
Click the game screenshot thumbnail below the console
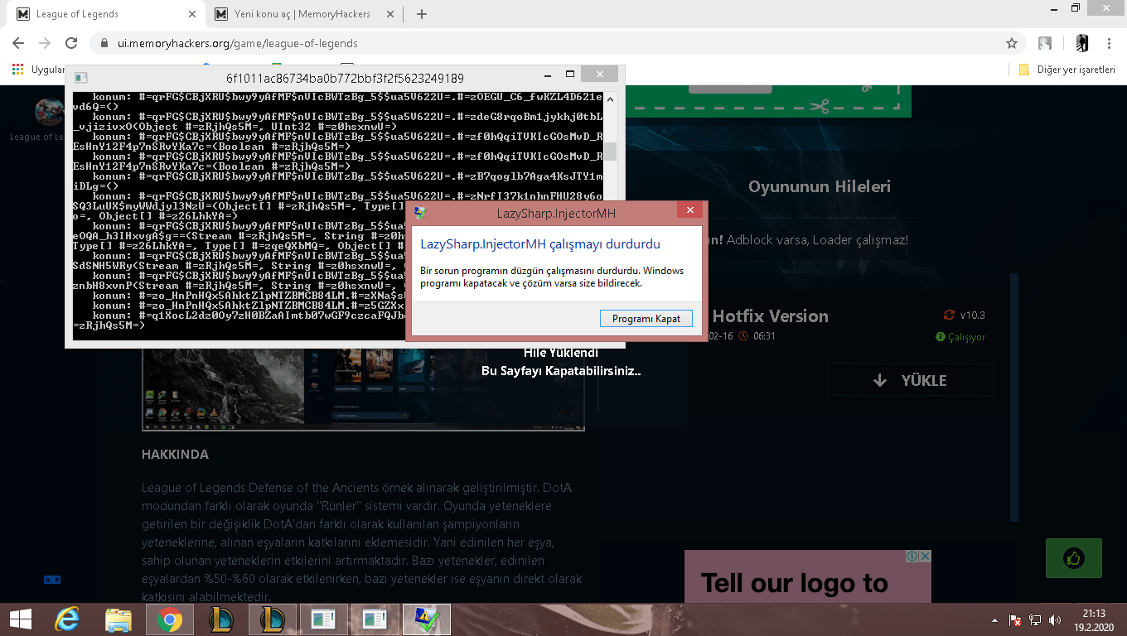tap(363, 389)
